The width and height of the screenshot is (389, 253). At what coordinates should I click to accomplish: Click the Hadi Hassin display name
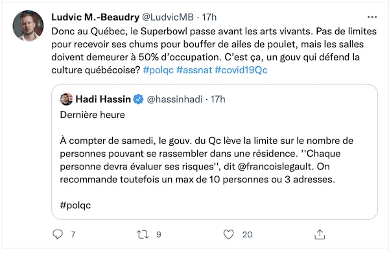click(x=103, y=99)
